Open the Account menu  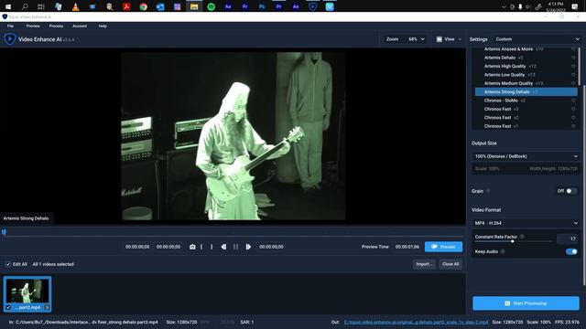click(80, 27)
